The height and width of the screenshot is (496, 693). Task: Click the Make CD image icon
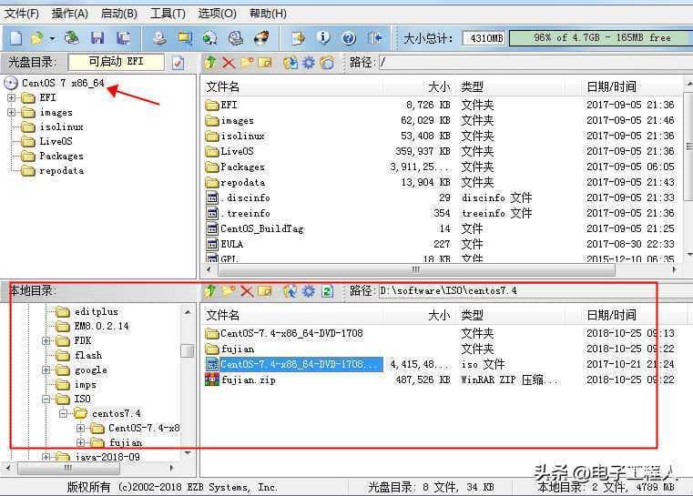click(159, 38)
